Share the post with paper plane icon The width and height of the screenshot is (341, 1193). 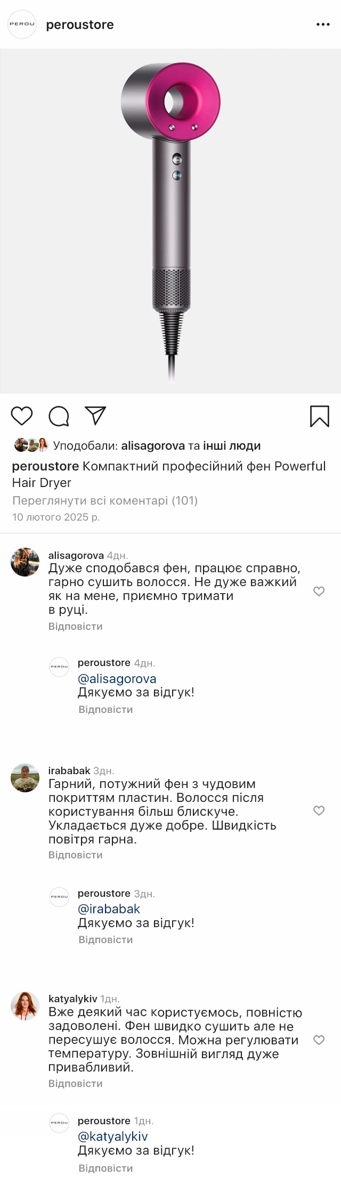[95, 416]
